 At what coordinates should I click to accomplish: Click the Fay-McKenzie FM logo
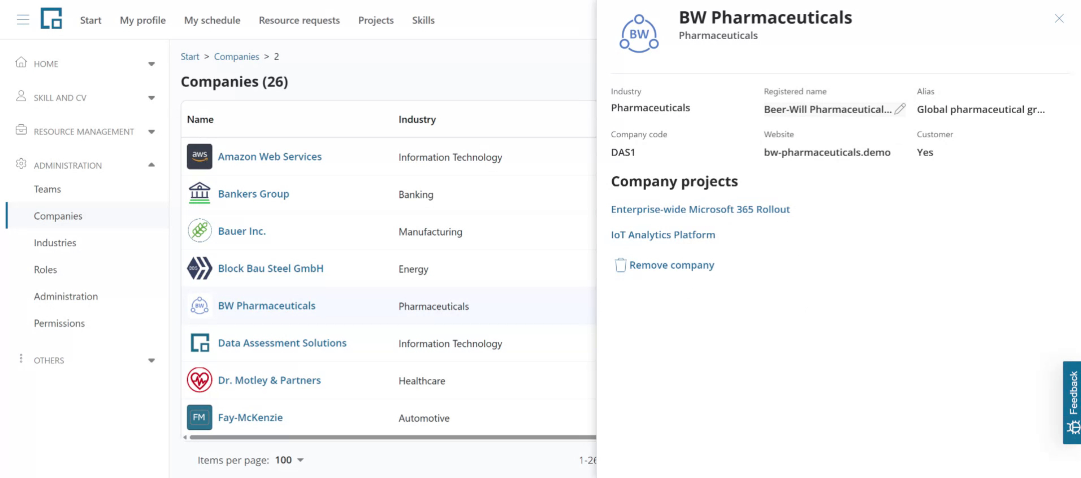coord(199,417)
